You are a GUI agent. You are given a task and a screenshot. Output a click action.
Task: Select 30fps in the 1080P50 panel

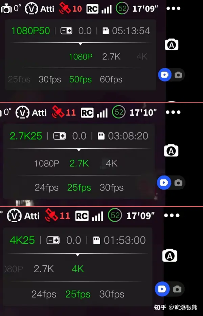[x=50, y=79]
